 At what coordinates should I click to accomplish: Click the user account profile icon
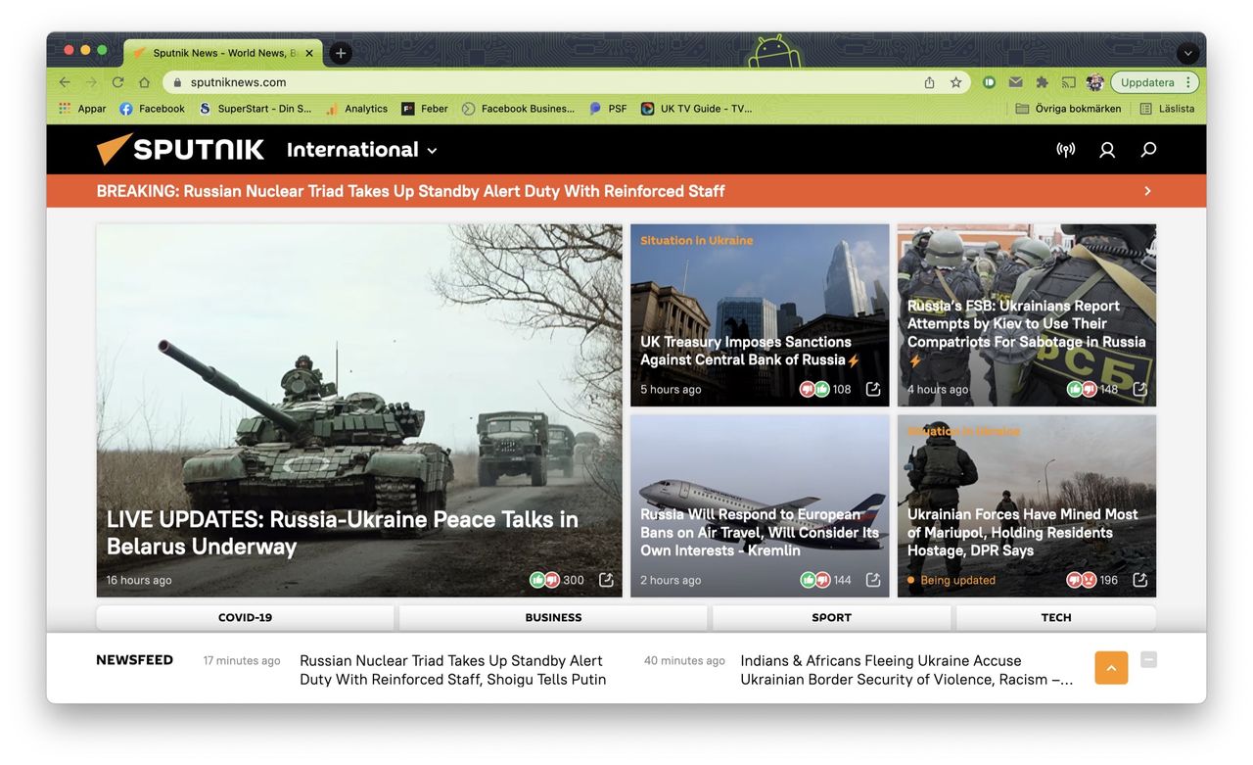(x=1107, y=150)
